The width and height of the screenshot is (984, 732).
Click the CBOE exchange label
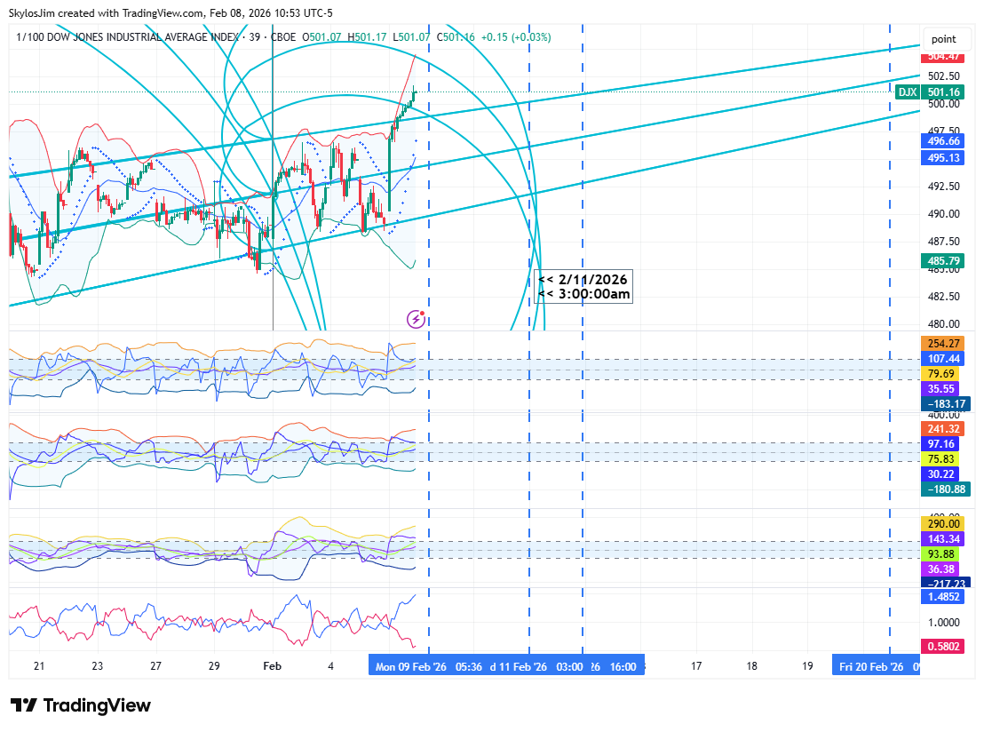[283, 37]
